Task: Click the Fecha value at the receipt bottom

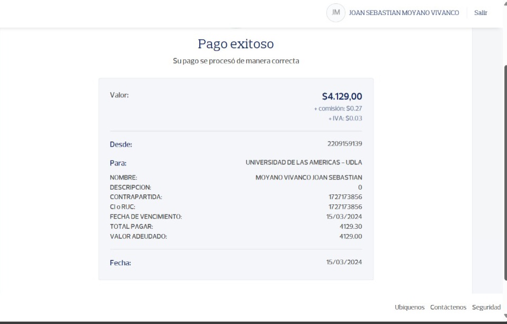Action: 344,262
